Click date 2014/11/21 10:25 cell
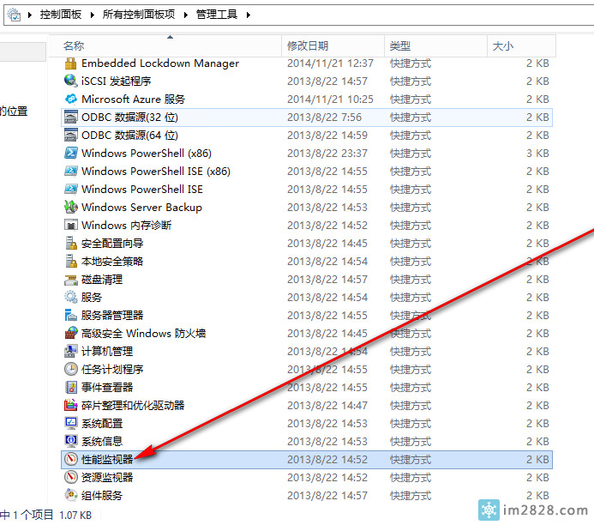This screenshot has width=594, height=525. 330,99
